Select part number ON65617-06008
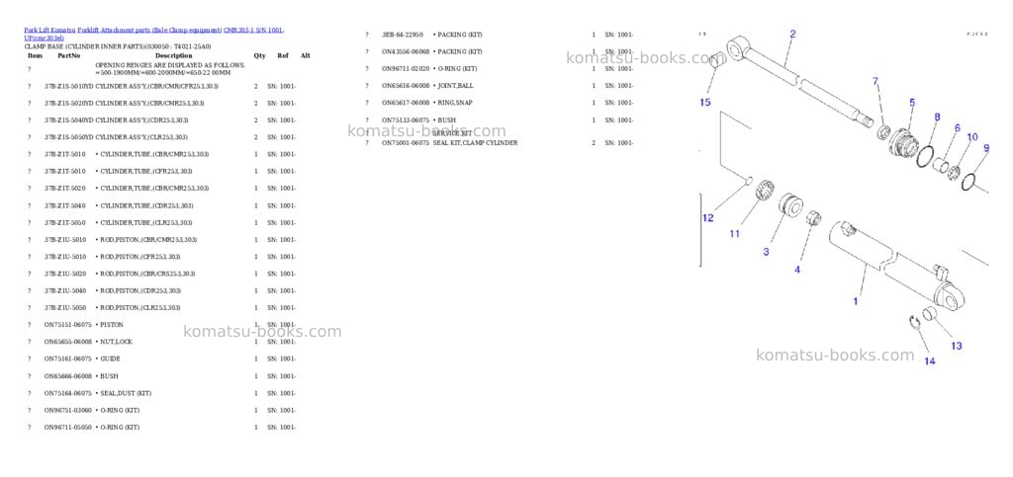Screen dimensions: 1013x477 click(x=405, y=103)
